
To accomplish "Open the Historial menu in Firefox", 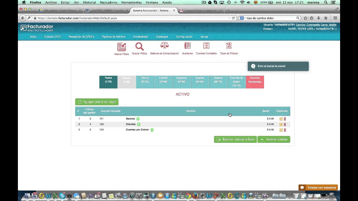I will pyautogui.click(x=89, y=2).
